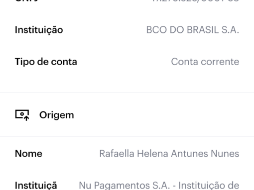Tap the partially visible CNPJ label
The height and width of the screenshot is (190, 254).
(x=26, y=1)
